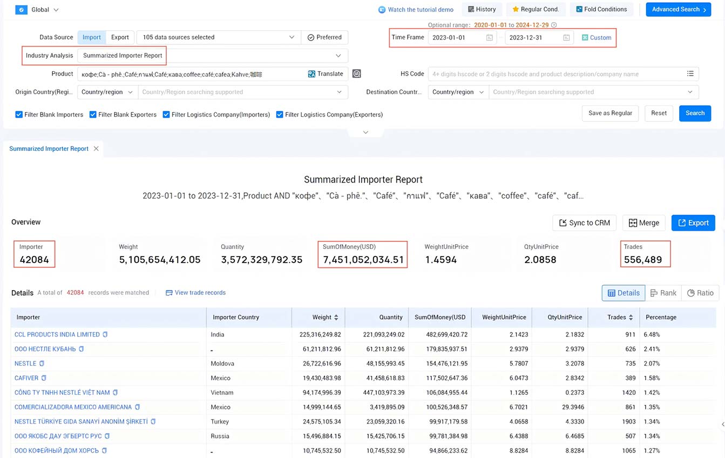View trade records link
Screen dimensions: 725x458
click(x=195, y=293)
